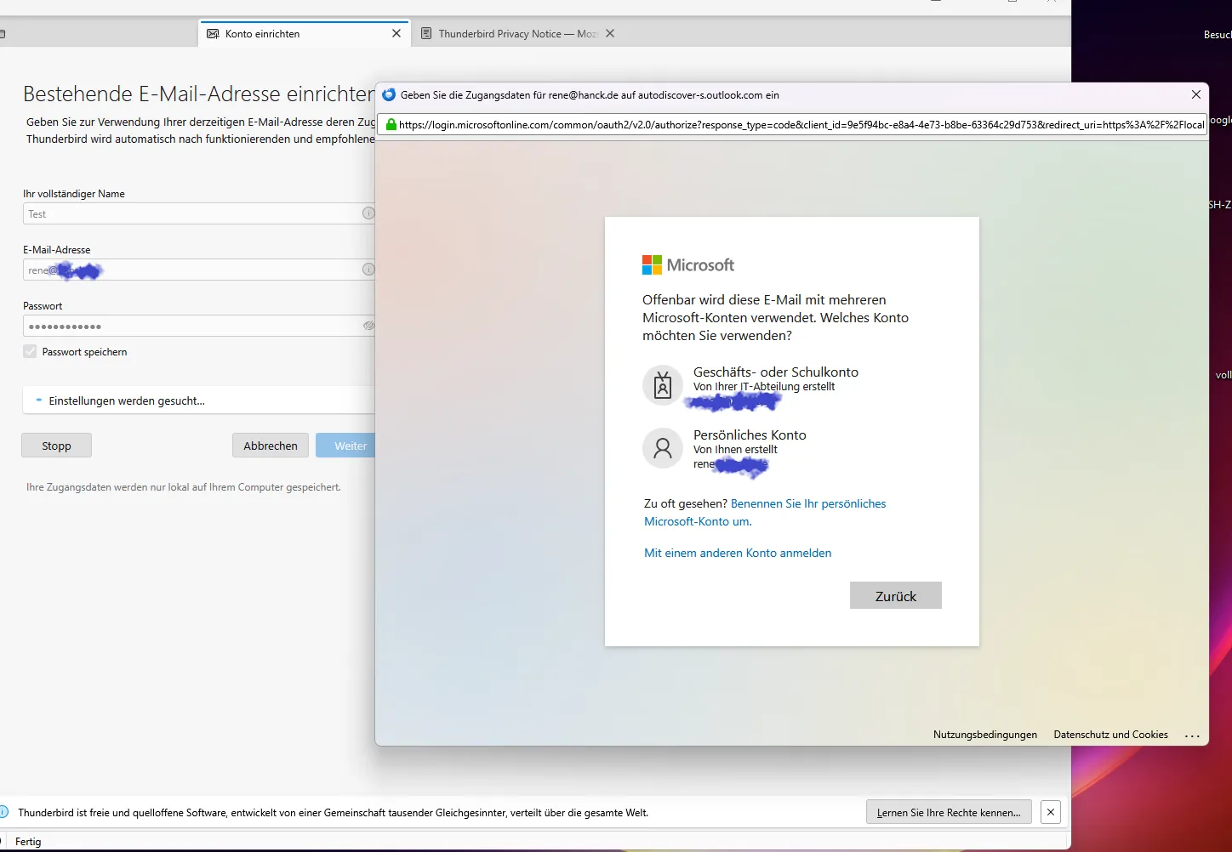Click Lernen Sie Ihre Rechte kennen button
1232x852 pixels.
click(x=949, y=812)
